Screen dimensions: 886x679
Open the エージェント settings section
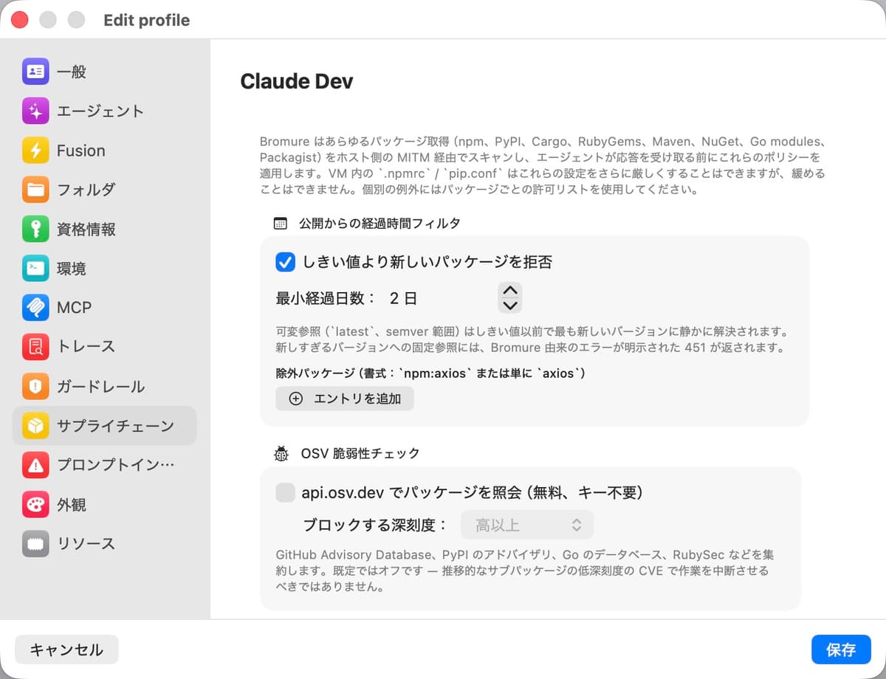point(104,111)
